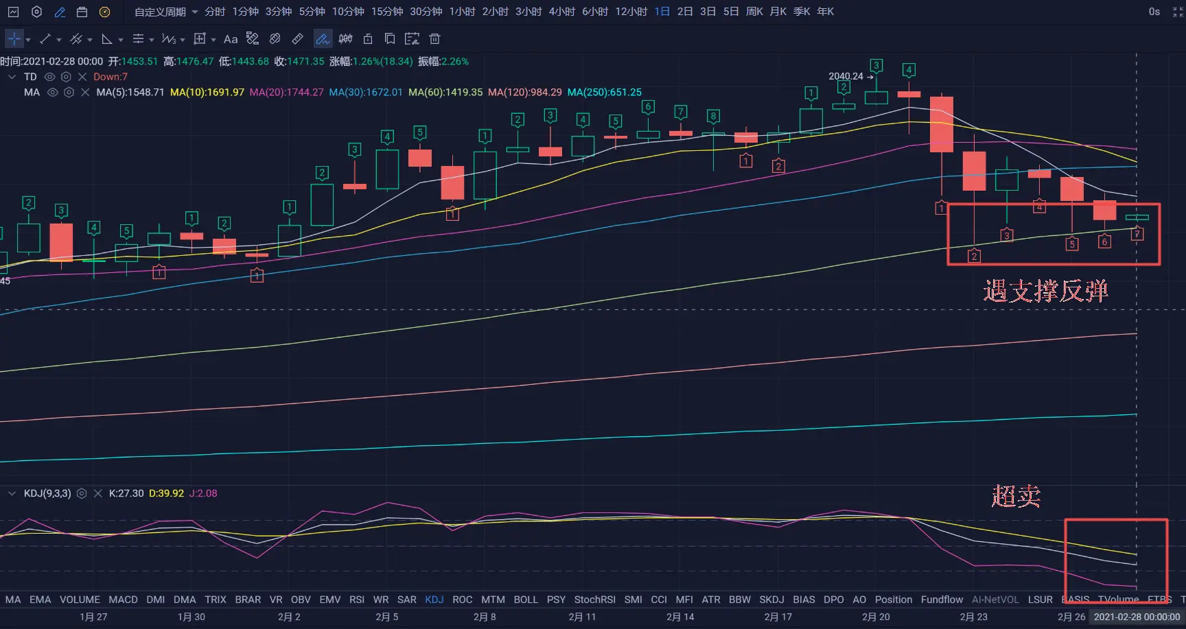This screenshot has width=1186, height=629.
Task: Toggle the highlighted drawing pen tool
Action: pyautogui.click(x=323, y=39)
